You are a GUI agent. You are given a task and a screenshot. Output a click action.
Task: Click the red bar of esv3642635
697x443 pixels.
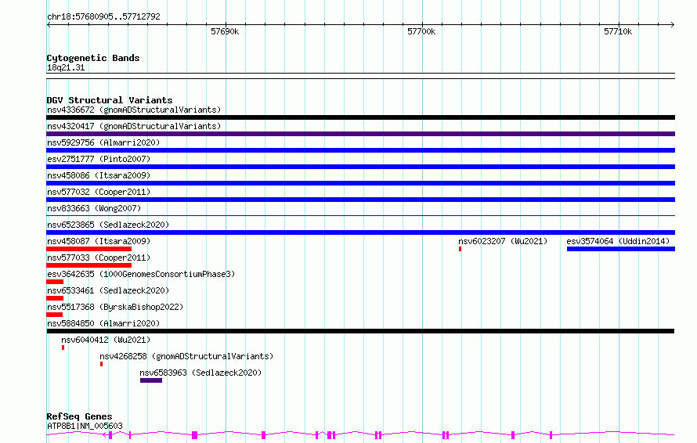point(55,282)
